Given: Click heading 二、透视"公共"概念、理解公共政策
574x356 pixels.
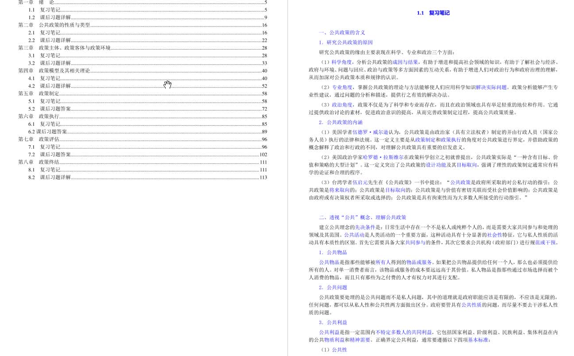Looking at the screenshot, I should pyautogui.click(x=362, y=217).
